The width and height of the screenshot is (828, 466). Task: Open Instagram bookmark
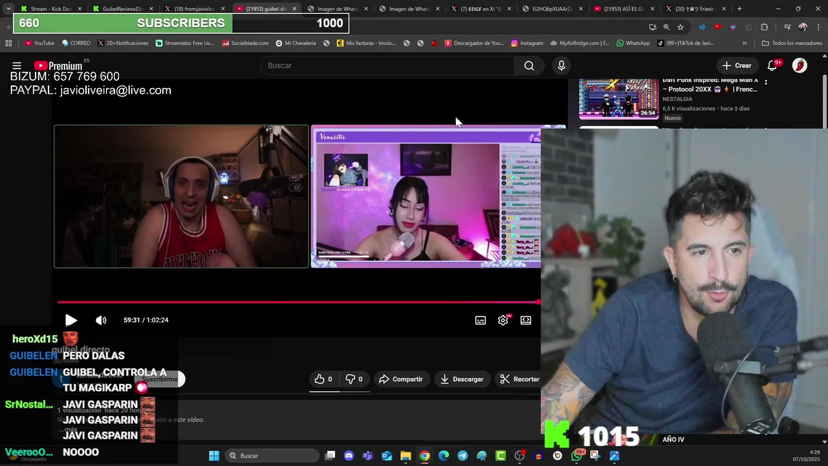527,43
